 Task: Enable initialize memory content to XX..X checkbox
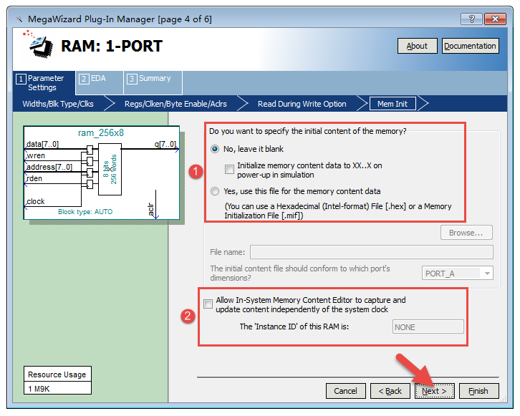point(229,170)
